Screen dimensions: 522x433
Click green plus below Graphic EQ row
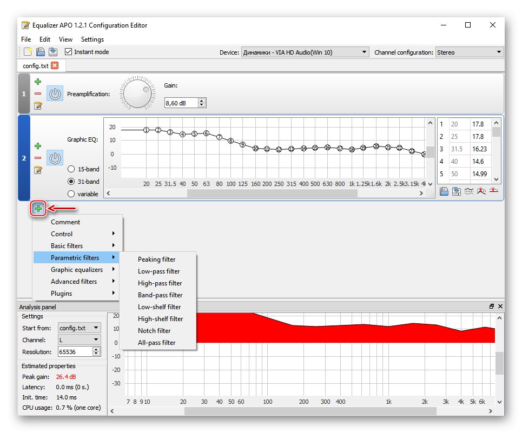pyautogui.click(x=38, y=209)
